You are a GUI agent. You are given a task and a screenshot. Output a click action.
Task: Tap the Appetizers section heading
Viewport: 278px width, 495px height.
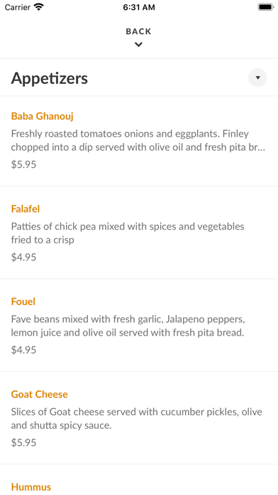click(x=50, y=78)
